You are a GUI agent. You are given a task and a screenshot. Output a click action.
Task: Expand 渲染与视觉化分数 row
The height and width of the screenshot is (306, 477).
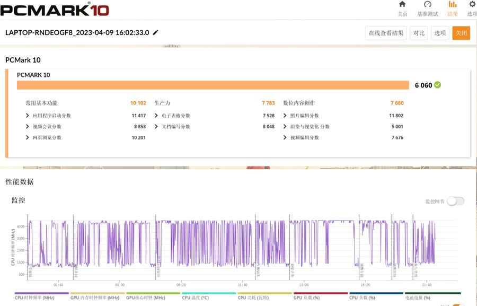(x=285, y=127)
